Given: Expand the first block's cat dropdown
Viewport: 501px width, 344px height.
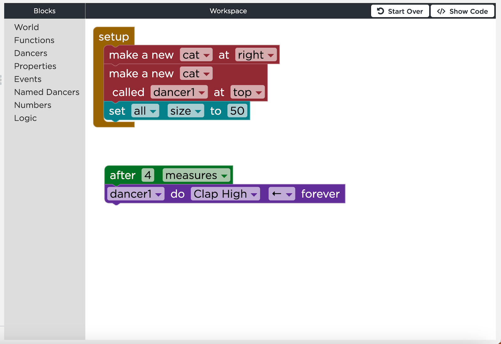Looking at the screenshot, I should tap(196, 55).
